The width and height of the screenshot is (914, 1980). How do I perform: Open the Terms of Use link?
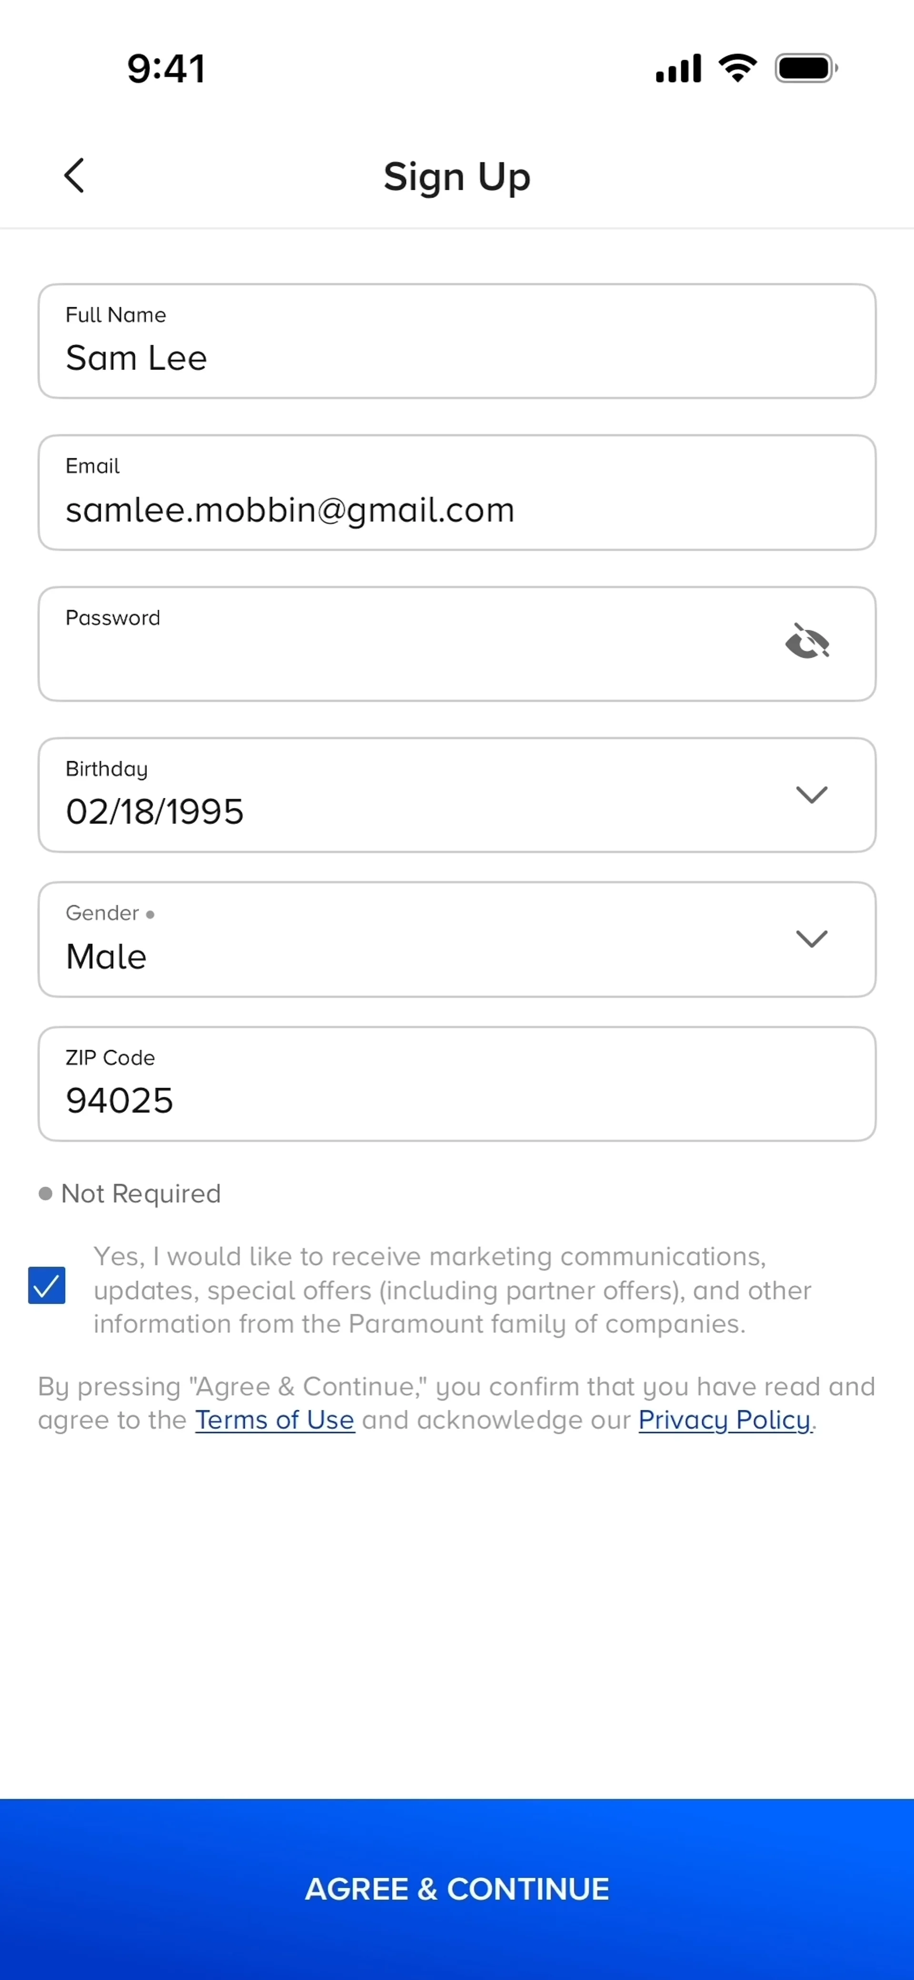coord(274,1421)
